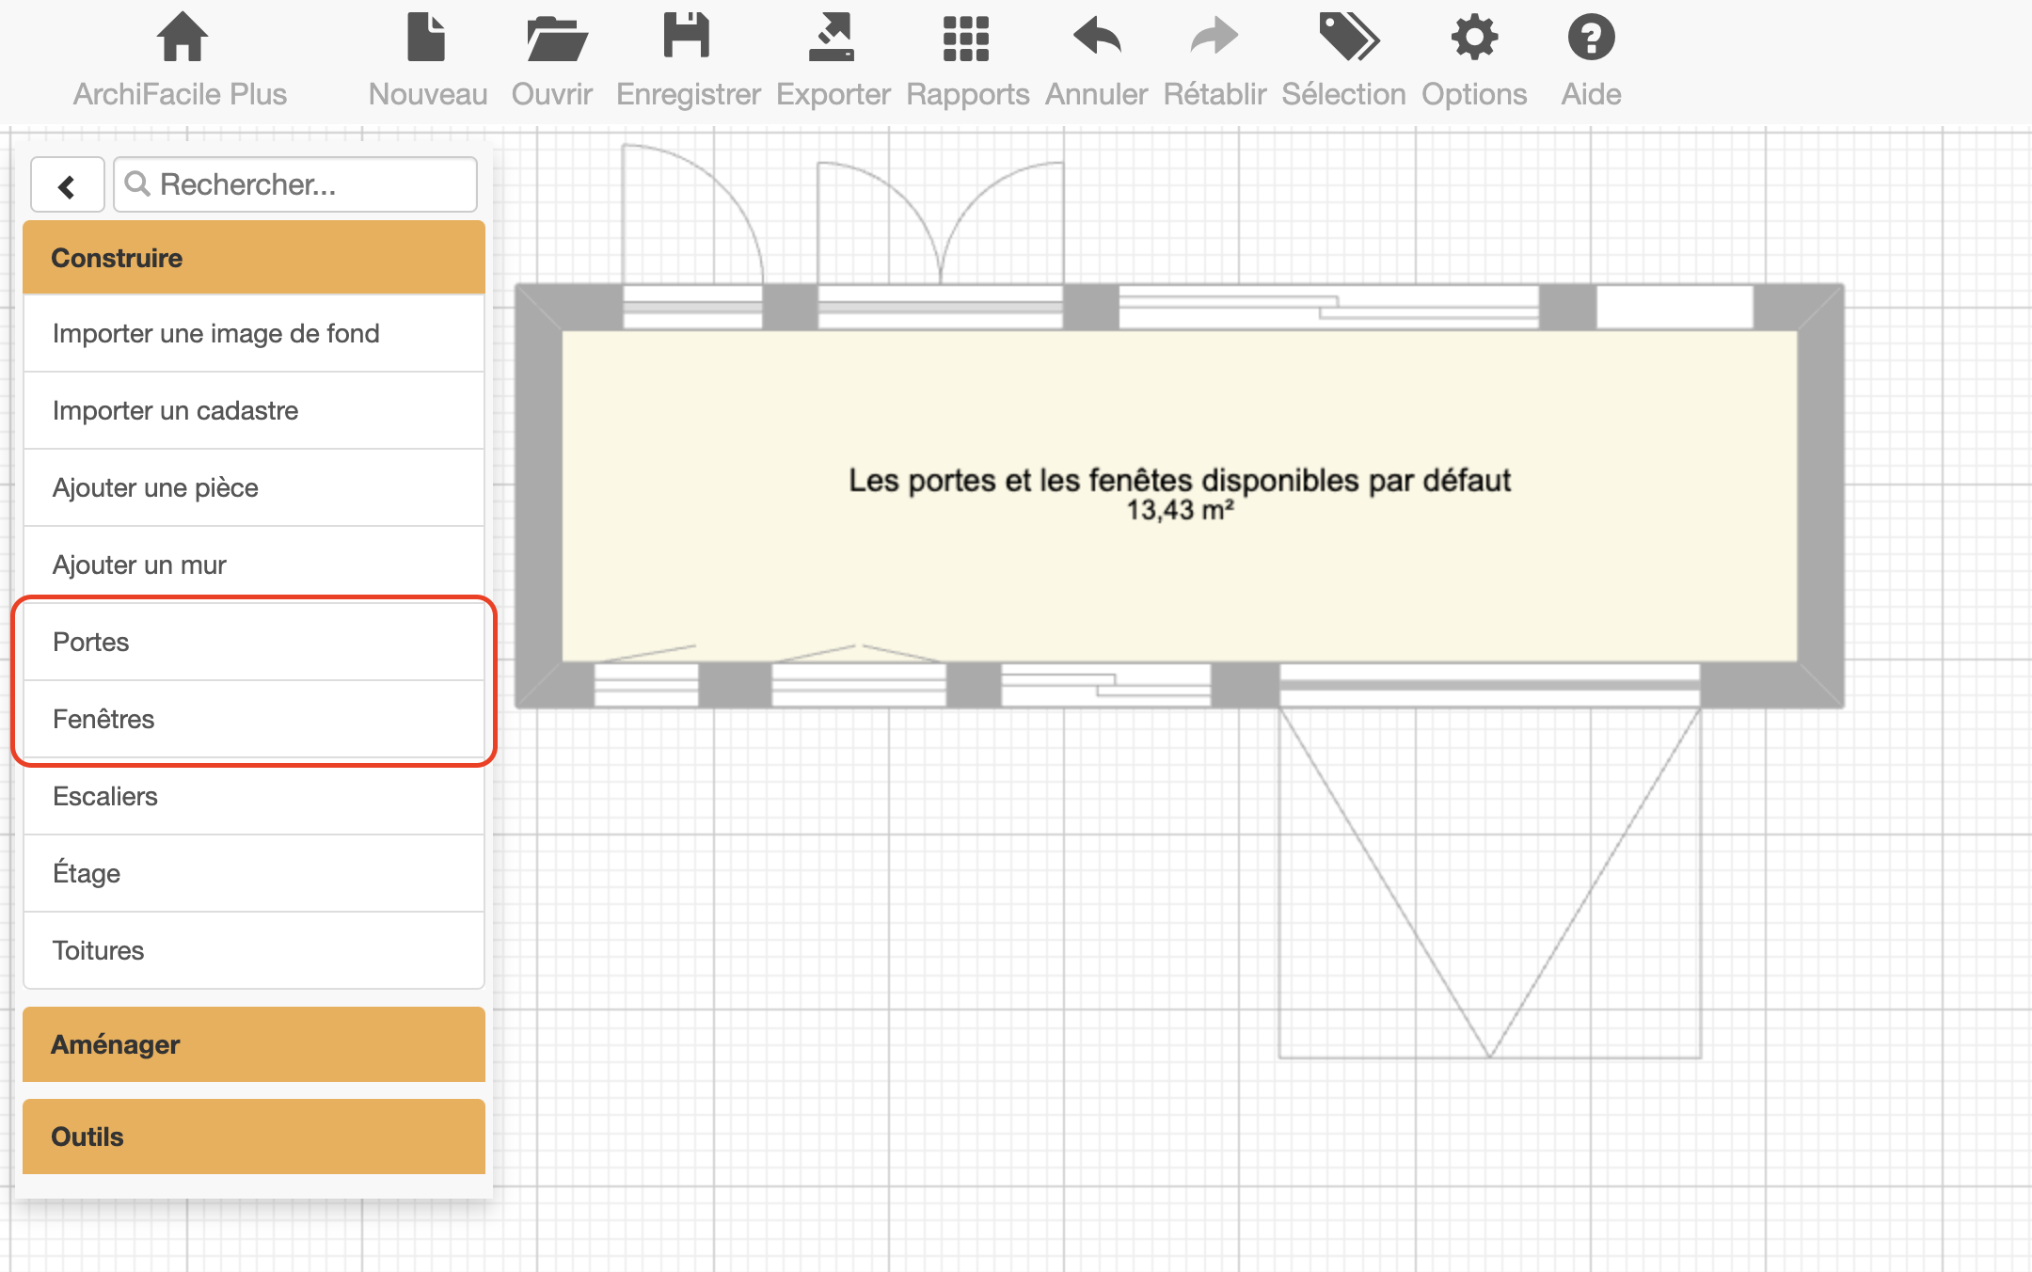Screen dimensions: 2032x1272
Task: Open the Rapports grid icon
Action: click(966, 40)
